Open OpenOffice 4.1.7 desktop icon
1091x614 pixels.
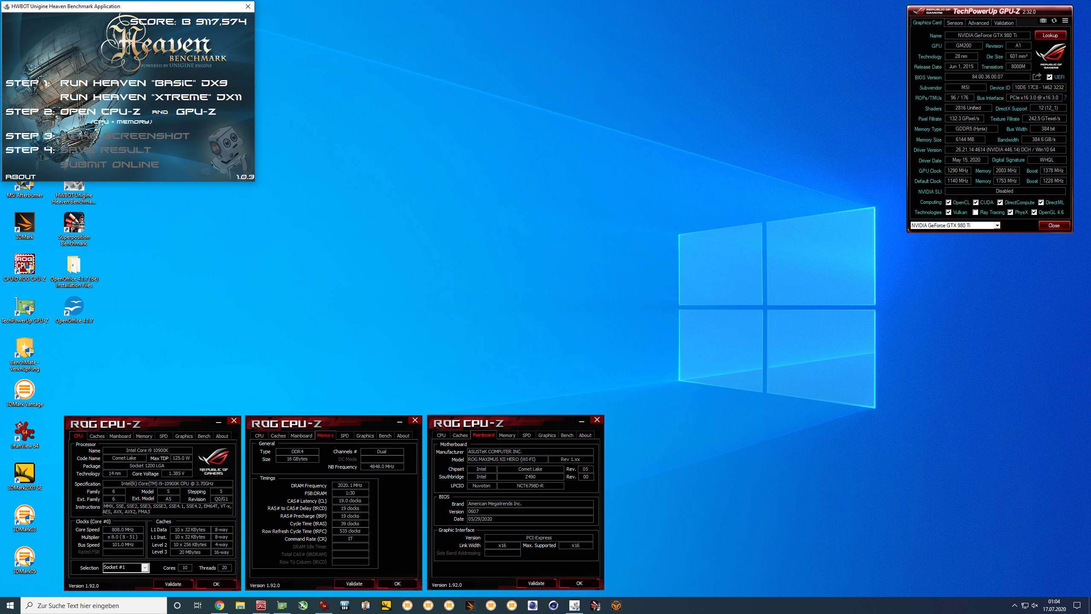tap(74, 310)
